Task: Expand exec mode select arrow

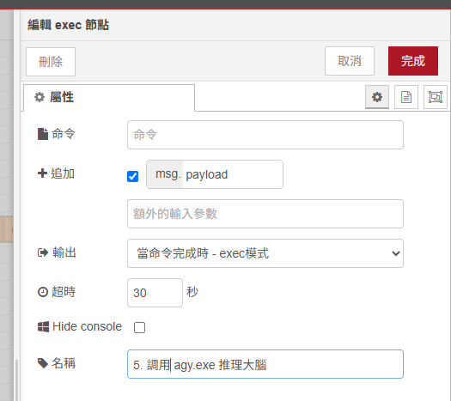Action: [396, 253]
